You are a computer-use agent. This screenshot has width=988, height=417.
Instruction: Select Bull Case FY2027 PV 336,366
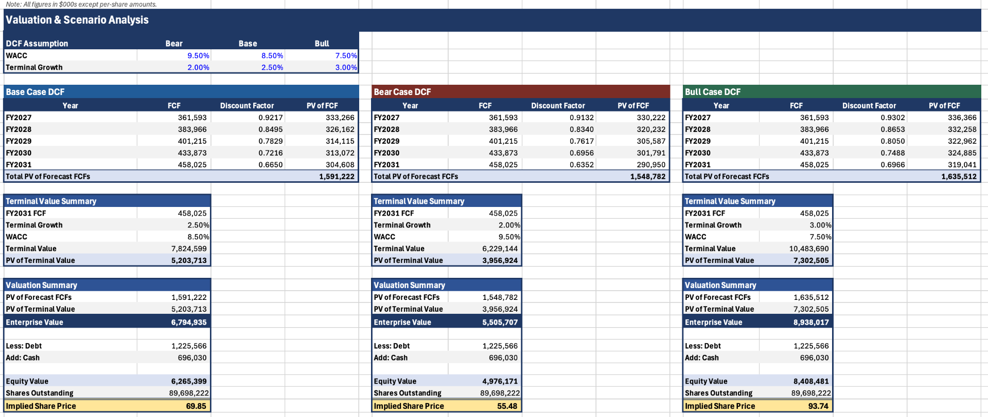tap(962, 118)
